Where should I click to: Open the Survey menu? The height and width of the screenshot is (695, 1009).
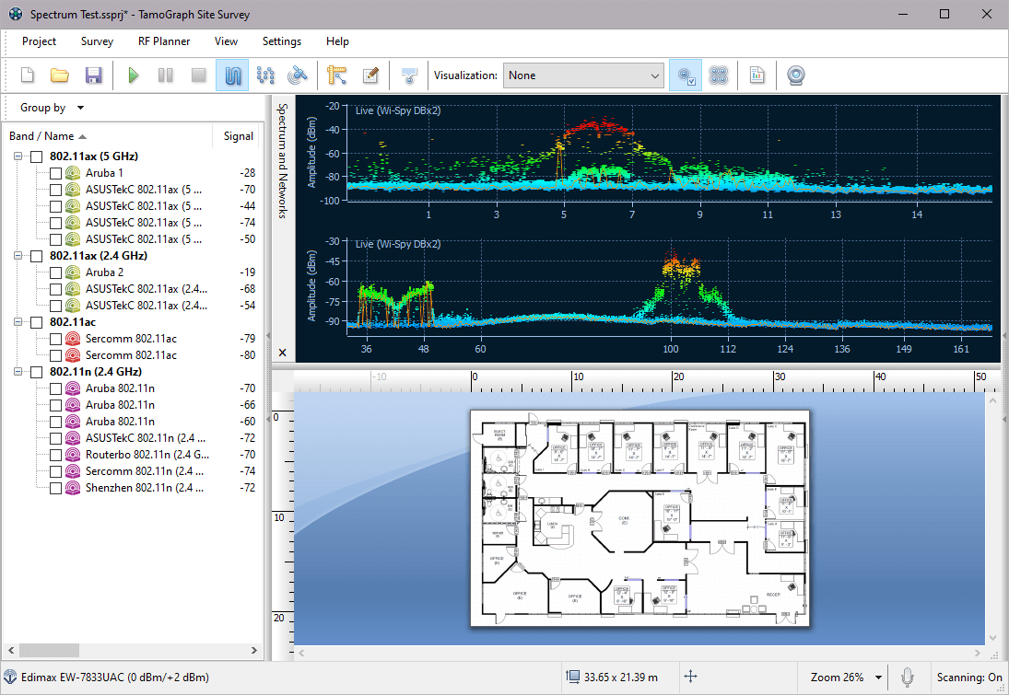pyautogui.click(x=97, y=41)
